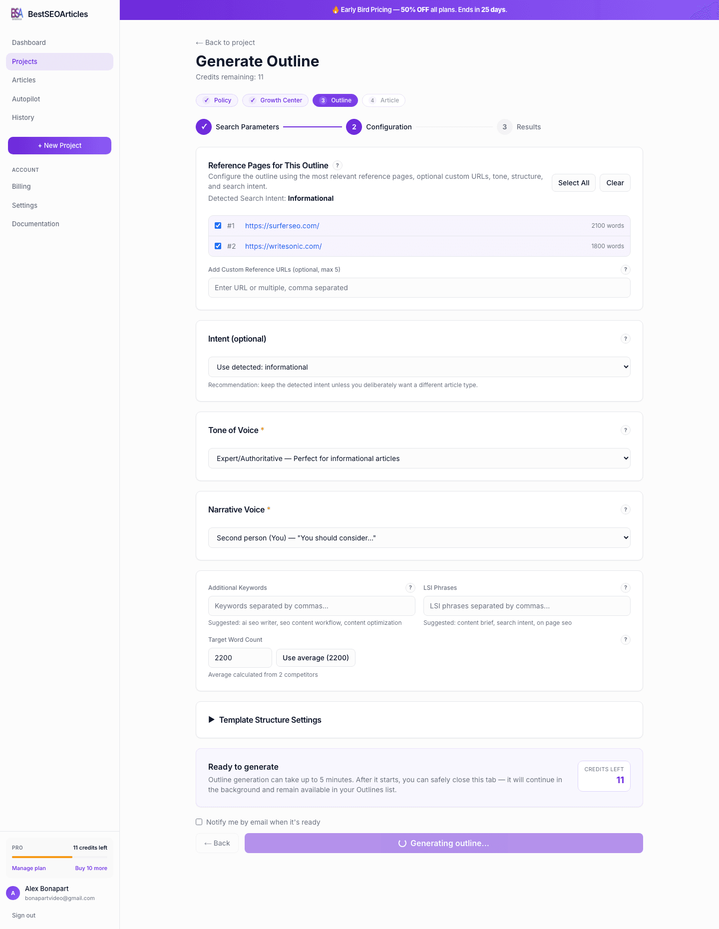The image size is (719, 929).
Task: Click the Select All button
Action: [x=573, y=183]
